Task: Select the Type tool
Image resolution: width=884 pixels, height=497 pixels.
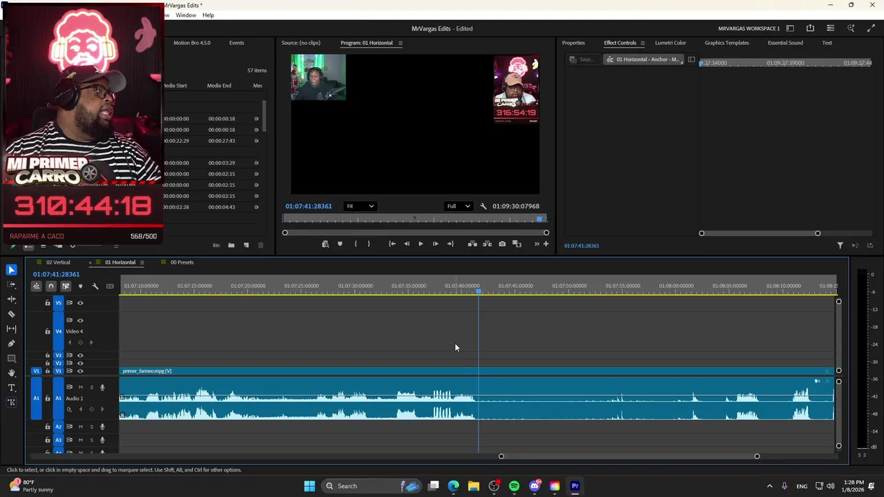Action: pyautogui.click(x=11, y=388)
